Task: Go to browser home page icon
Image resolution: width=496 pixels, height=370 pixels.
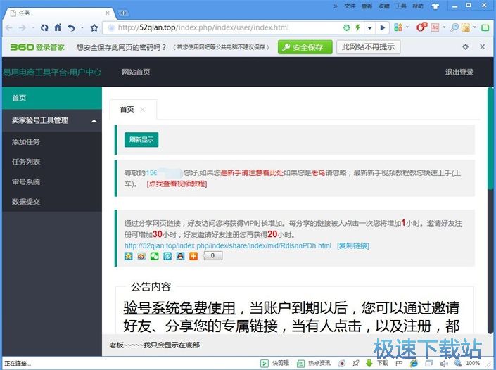Action: (58, 27)
